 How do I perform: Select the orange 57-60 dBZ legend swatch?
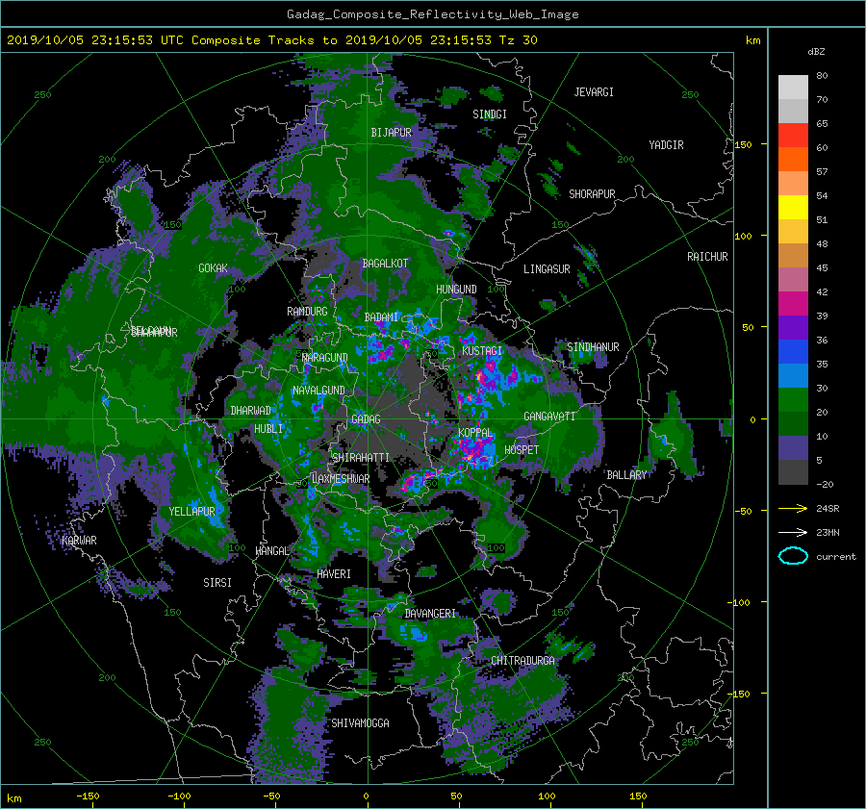click(793, 160)
